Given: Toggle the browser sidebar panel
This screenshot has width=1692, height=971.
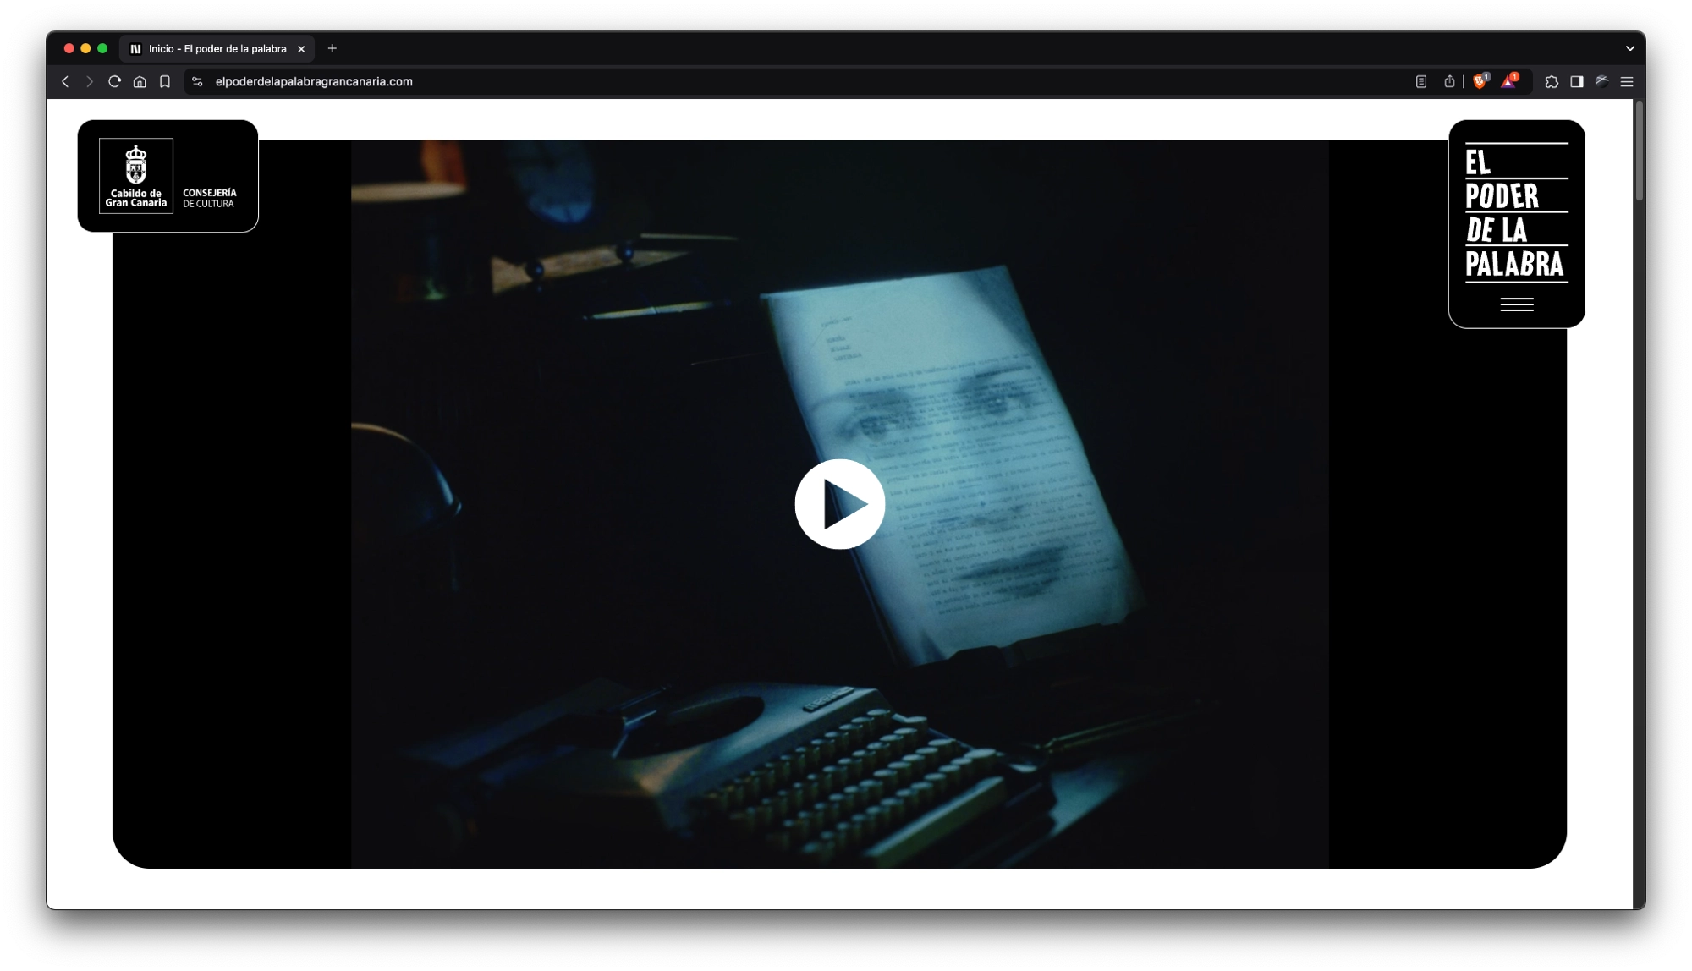Looking at the screenshot, I should (1577, 82).
